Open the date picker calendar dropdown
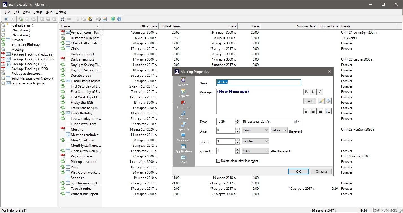Screen dimensions: 403x213 tap(296, 122)
